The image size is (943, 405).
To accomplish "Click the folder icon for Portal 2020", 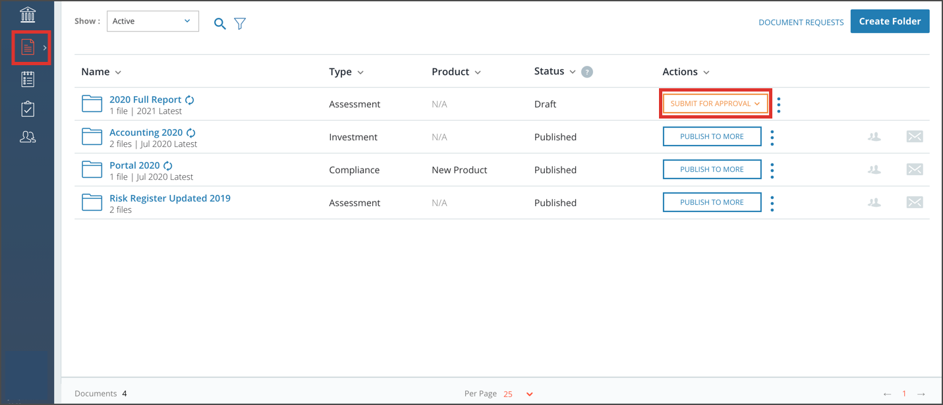I will [x=92, y=169].
